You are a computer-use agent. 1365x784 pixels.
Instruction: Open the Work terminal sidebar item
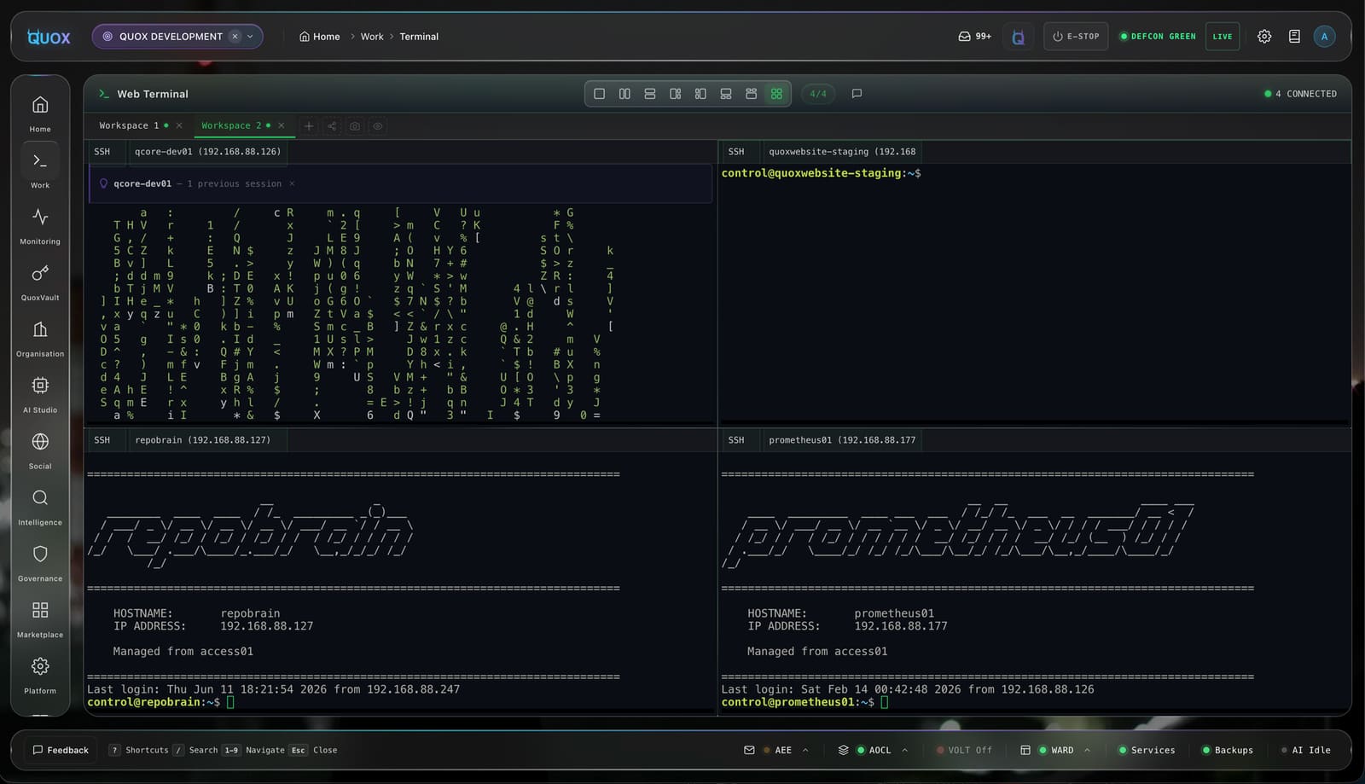point(40,169)
